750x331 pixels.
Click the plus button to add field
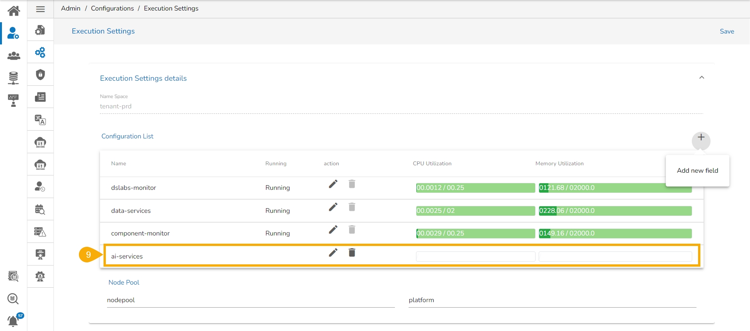[x=701, y=138]
